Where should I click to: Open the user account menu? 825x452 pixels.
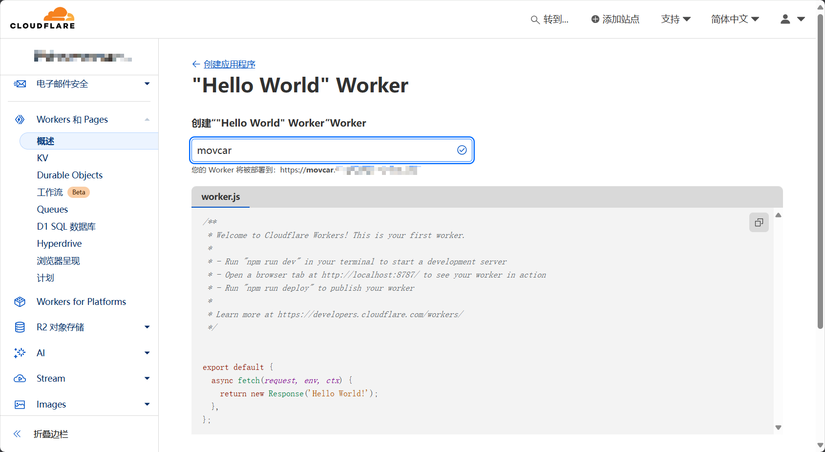[x=792, y=19]
